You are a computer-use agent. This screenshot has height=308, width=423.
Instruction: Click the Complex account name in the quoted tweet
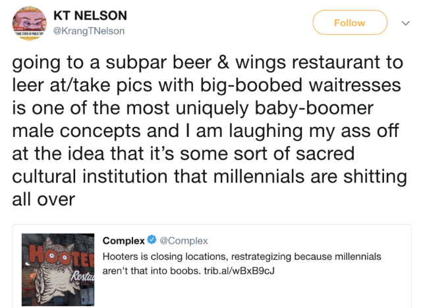point(124,240)
